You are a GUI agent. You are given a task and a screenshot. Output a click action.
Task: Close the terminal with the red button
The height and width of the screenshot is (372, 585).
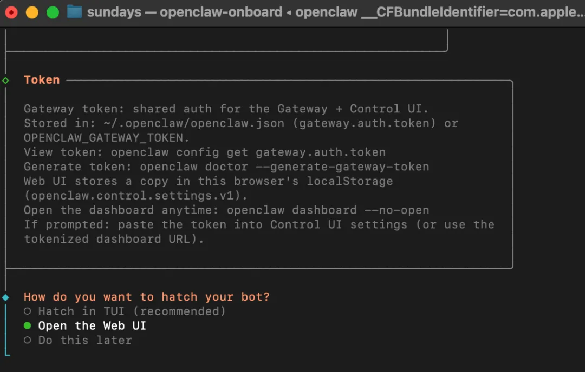[x=11, y=12]
